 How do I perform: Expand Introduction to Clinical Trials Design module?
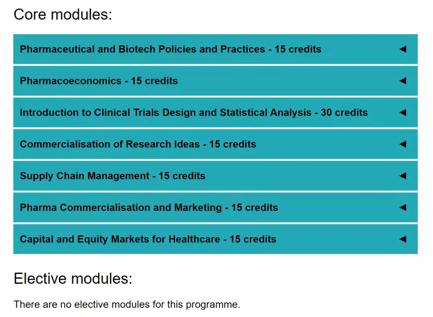click(215, 112)
